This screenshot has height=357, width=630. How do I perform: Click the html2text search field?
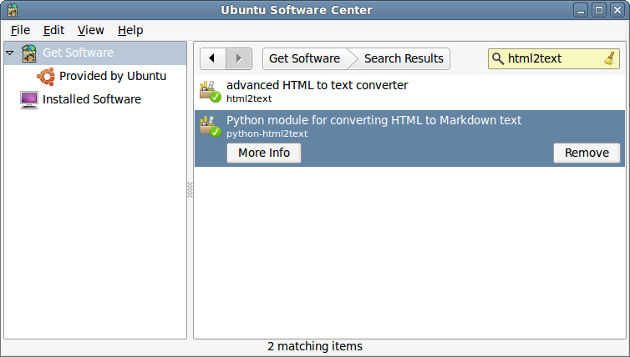pos(554,58)
